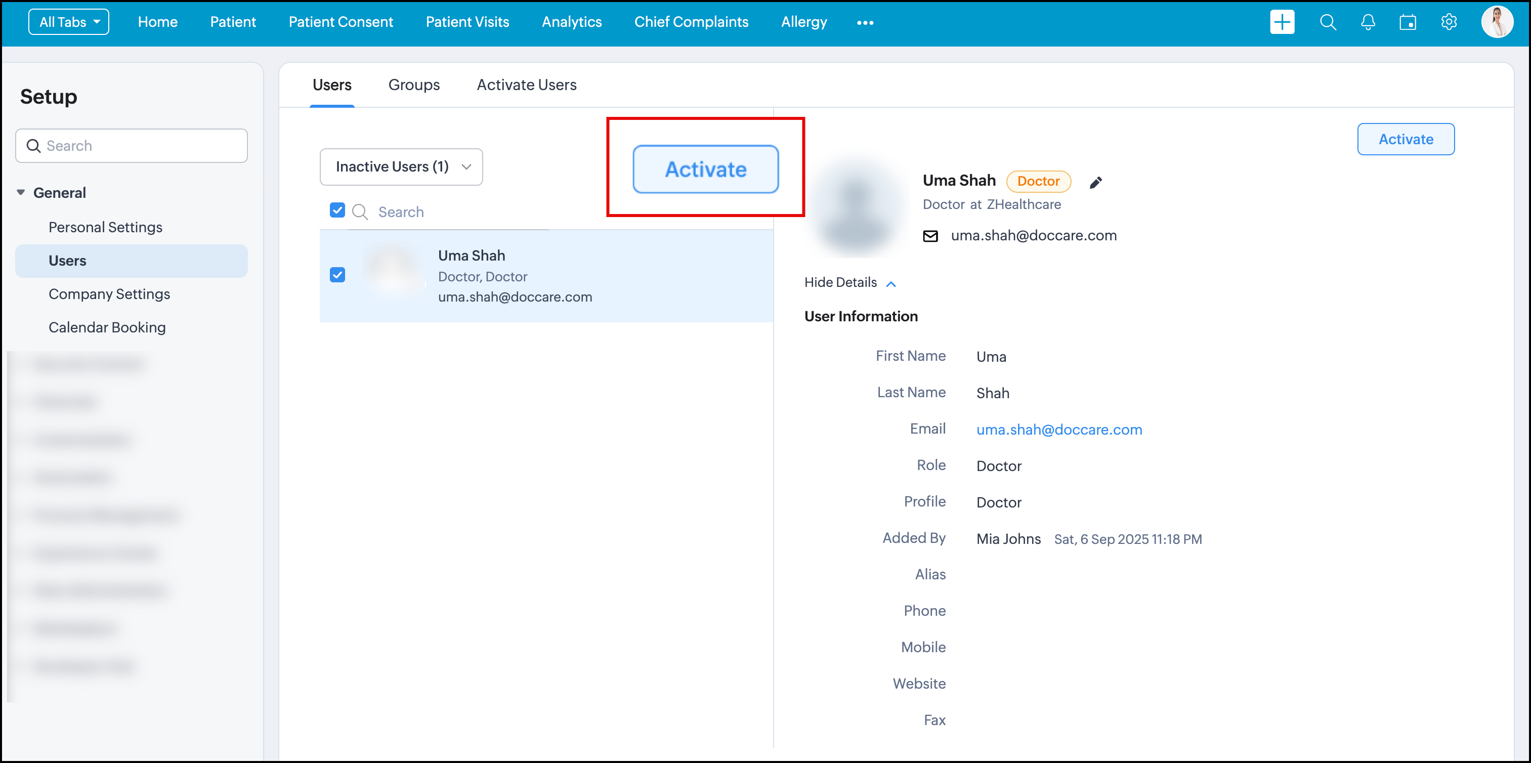This screenshot has height=763, width=1531.
Task: Click the user profile avatar
Action: coord(1496,22)
